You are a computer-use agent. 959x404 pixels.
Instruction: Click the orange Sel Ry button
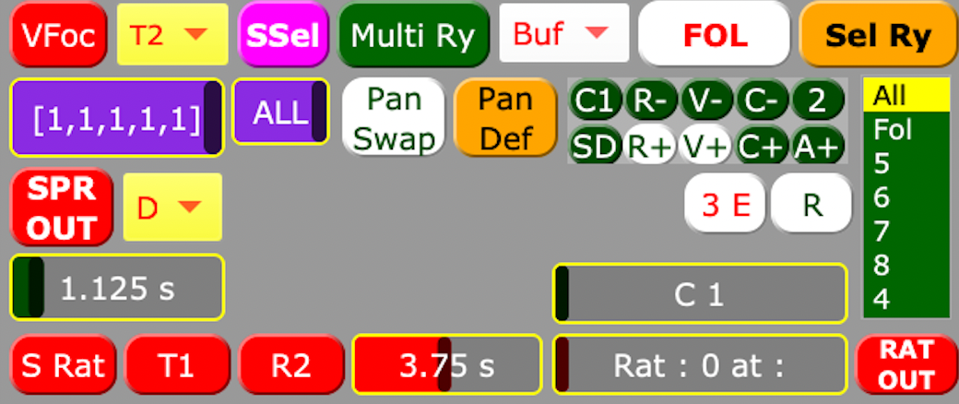[879, 35]
